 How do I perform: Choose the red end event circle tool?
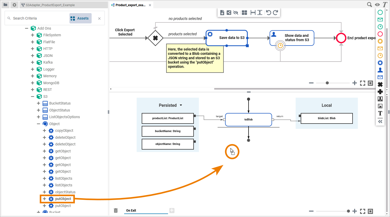click(380, 34)
